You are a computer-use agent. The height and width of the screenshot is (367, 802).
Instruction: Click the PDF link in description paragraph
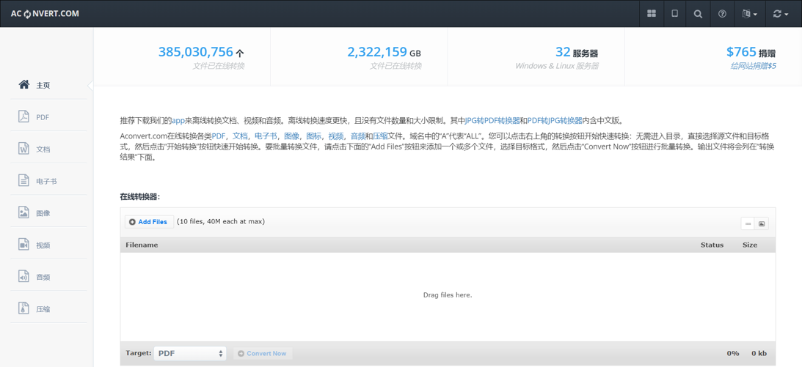coord(219,136)
